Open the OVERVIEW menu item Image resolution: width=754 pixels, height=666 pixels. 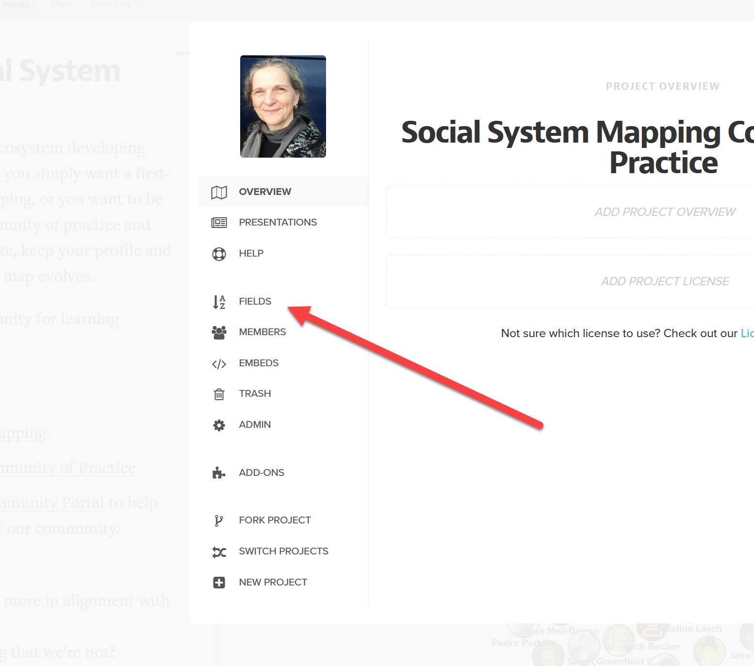(283, 192)
